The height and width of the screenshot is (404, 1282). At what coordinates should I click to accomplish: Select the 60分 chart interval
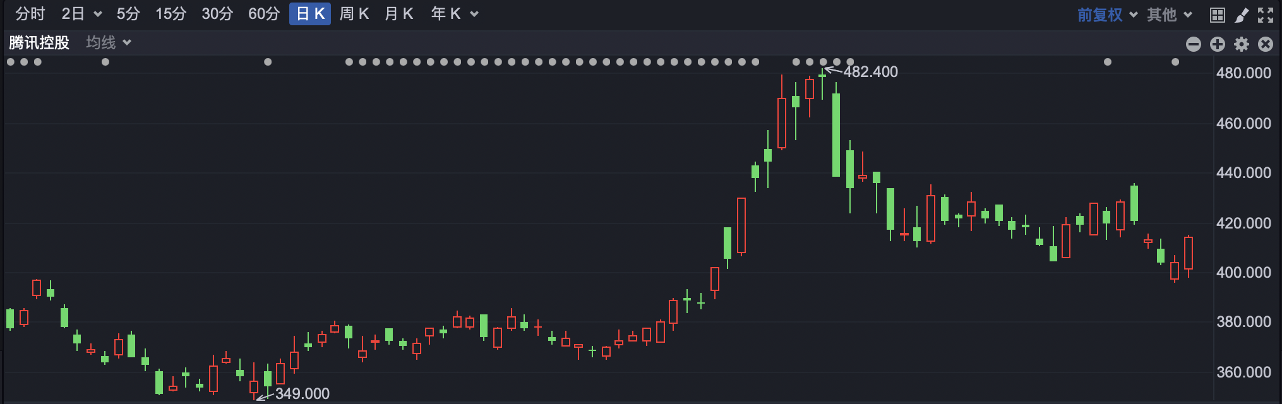[264, 14]
